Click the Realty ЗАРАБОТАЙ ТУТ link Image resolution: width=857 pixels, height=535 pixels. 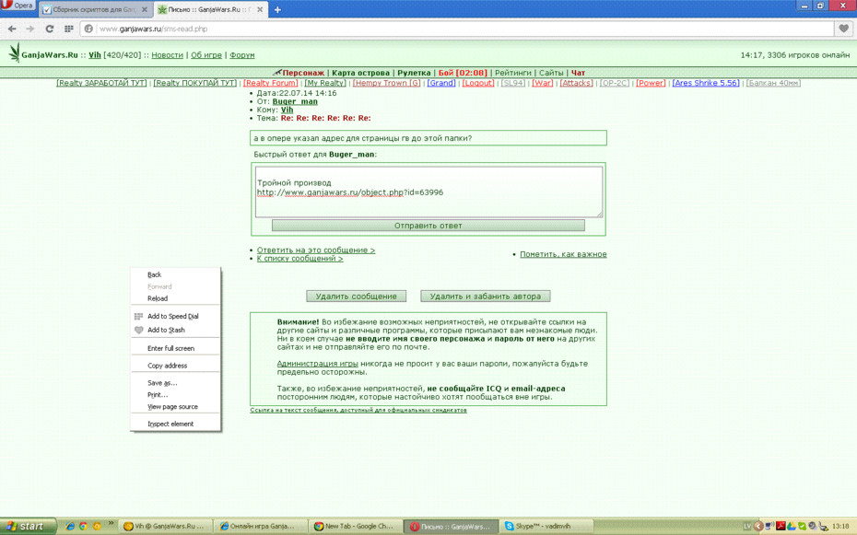pyautogui.click(x=101, y=83)
